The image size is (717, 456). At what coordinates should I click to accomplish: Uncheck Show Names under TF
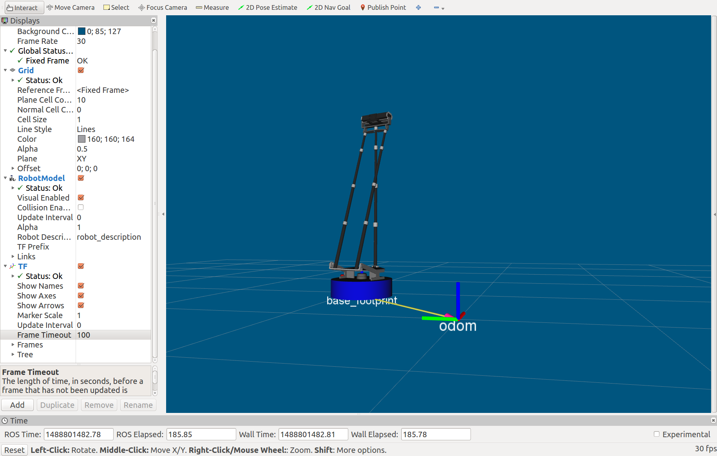(x=81, y=286)
